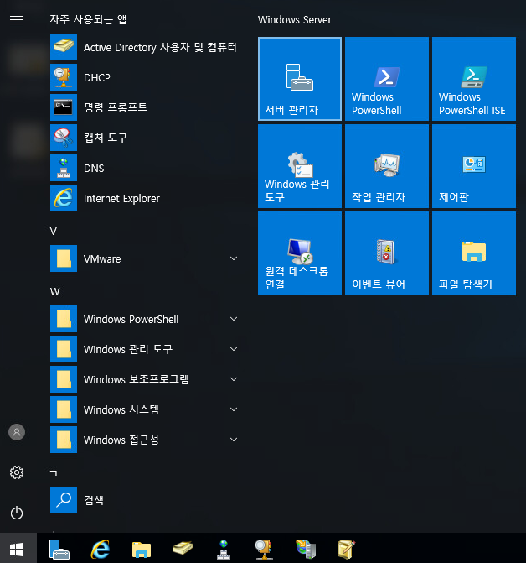
Task: Open the 제어판 (Control Panel) tile
Action: point(474,166)
